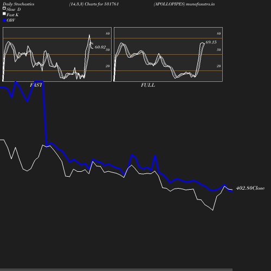Click the '(APOLLOPIPES) munafasutra.in' text
The width and height of the screenshot is (271, 271).
[184, 4]
